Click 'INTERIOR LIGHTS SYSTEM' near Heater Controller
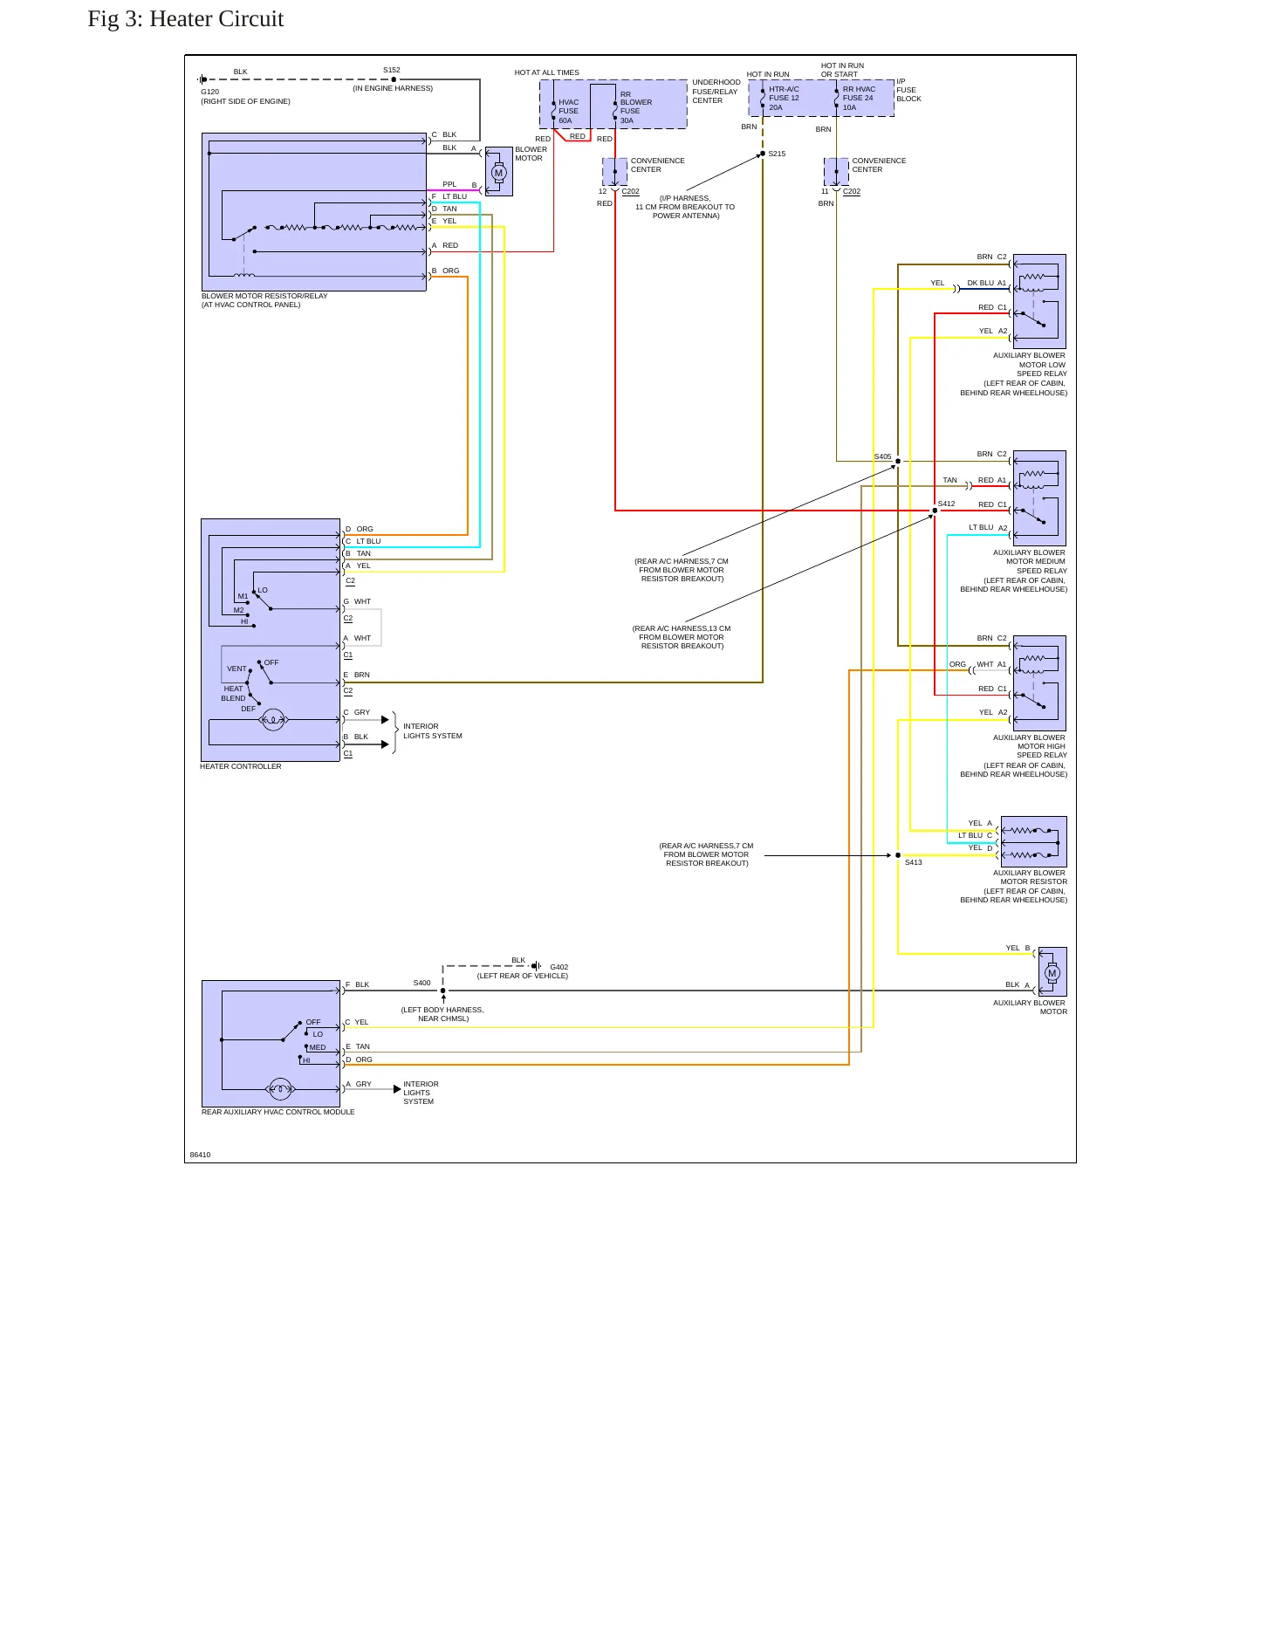The height and width of the screenshot is (1632, 1261). click(x=433, y=731)
